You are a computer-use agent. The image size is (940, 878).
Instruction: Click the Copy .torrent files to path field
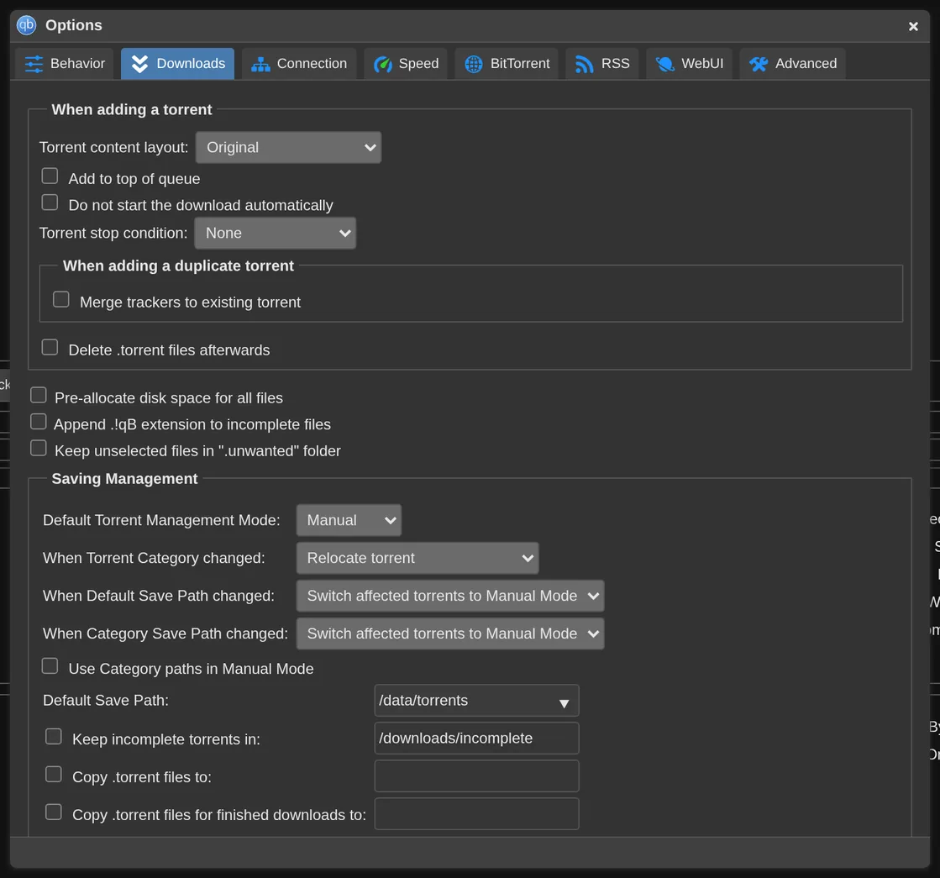point(476,776)
